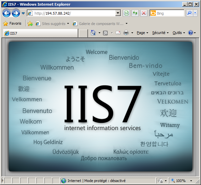Image resolution: width=201 pixels, height=185 pixels.
Task: Open the Page menu
Action: (x=142, y=33)
